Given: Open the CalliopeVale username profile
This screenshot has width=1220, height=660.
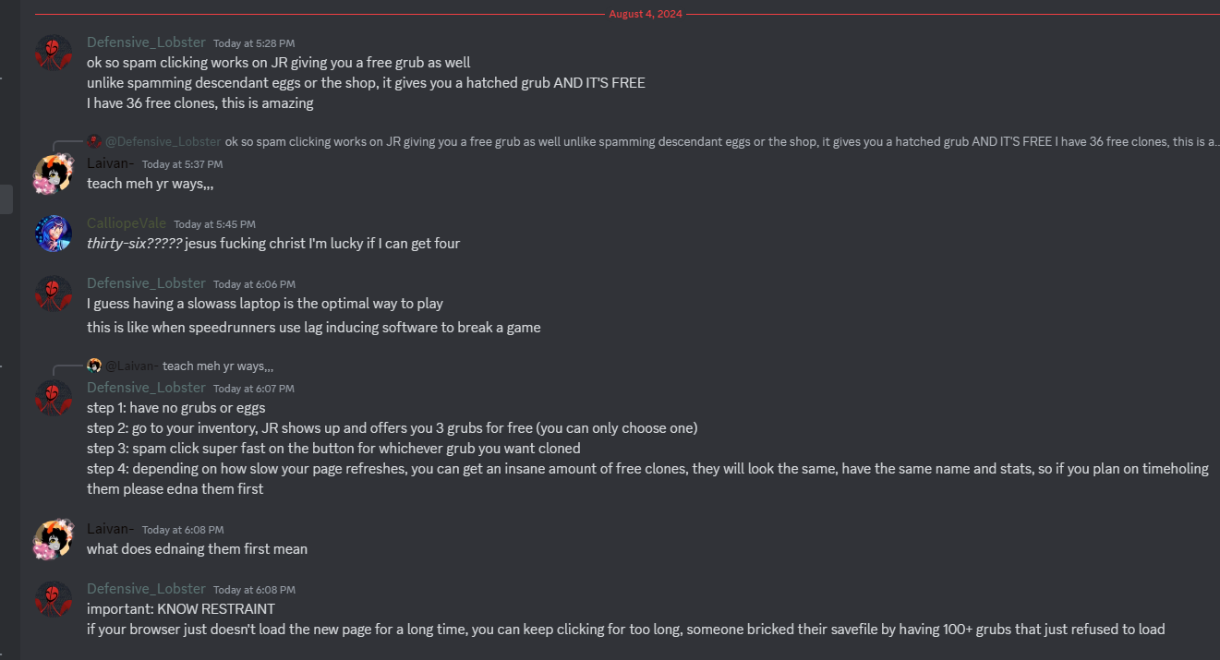Looking at the screenshot, I should (127, 223).
